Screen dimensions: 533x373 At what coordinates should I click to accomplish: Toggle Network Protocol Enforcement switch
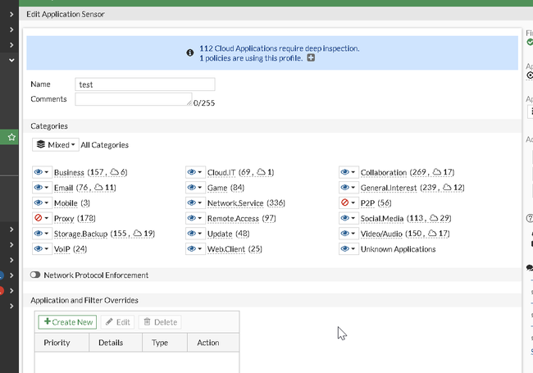(35, 275)
